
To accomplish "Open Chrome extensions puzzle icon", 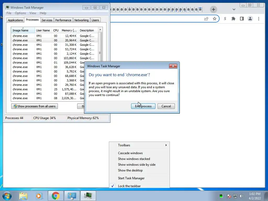I will point(233,19).
